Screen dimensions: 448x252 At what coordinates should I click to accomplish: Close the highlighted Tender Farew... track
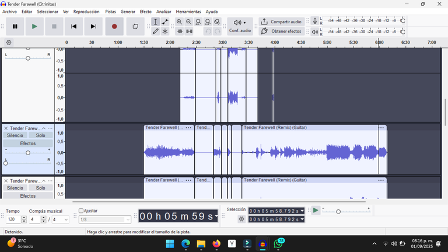[6, 128]
